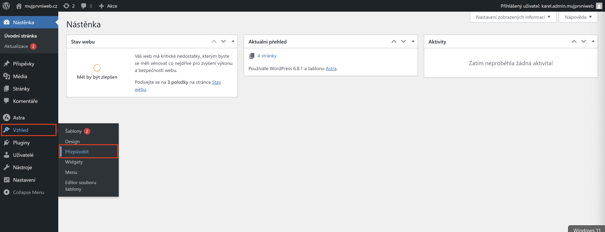Open the Nápověda help dropdown

(x=578, y=17)
